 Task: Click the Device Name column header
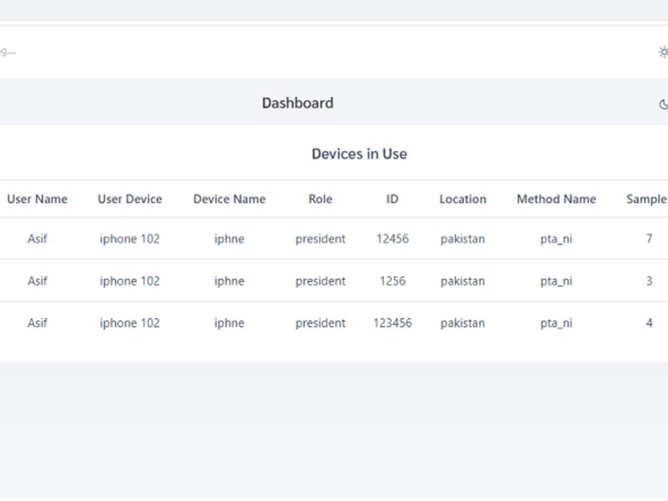point(229,199)
